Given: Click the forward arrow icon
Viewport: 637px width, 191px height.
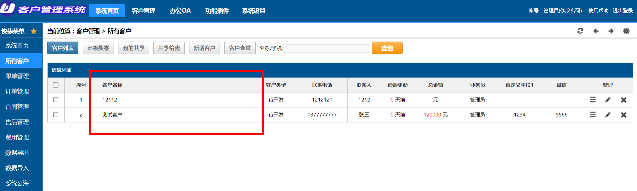Looking at the screenshot, I should point(611,31).
